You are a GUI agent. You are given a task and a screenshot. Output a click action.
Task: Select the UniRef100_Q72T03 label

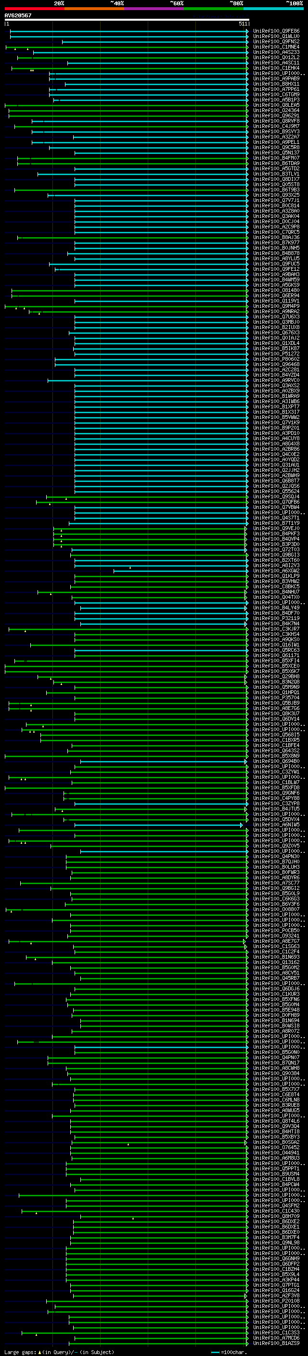[276, 549]
